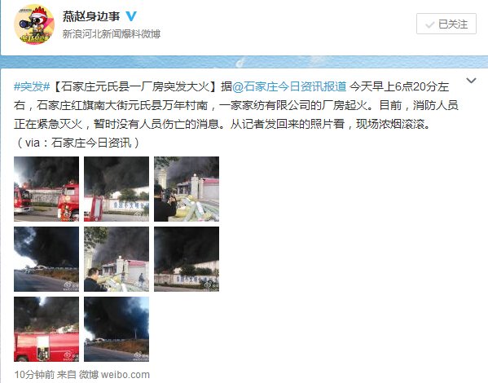Click the 新浪河北新闻爆料微博 description text

tap(112, 33)
